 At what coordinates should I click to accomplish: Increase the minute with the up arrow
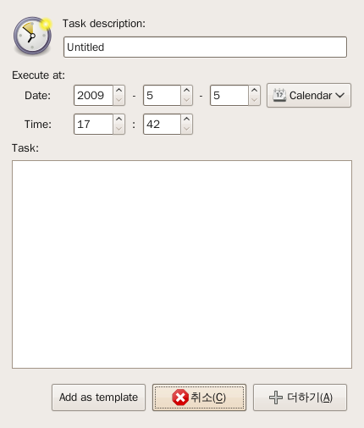186,120
